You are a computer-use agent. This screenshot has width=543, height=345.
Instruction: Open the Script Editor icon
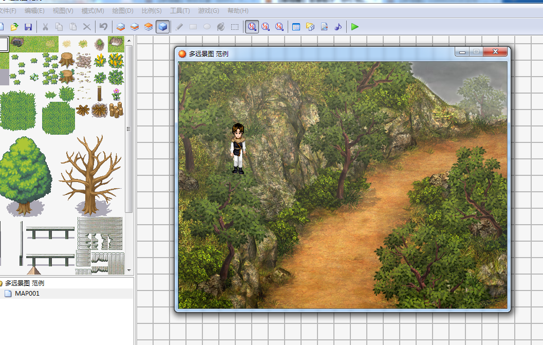point(324,27)
